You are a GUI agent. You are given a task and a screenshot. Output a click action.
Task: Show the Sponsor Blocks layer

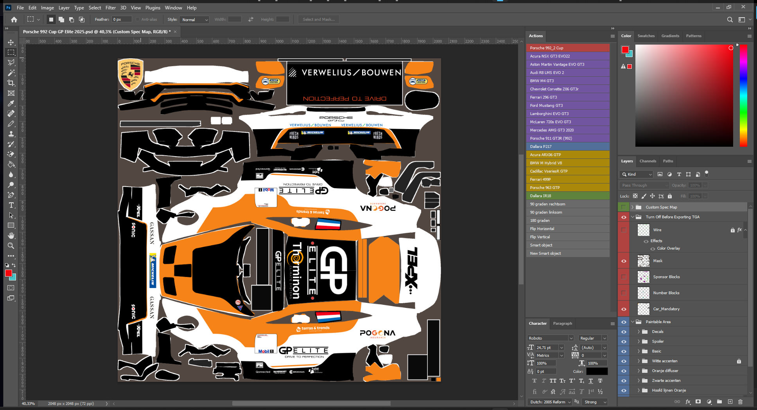(624, 277)
